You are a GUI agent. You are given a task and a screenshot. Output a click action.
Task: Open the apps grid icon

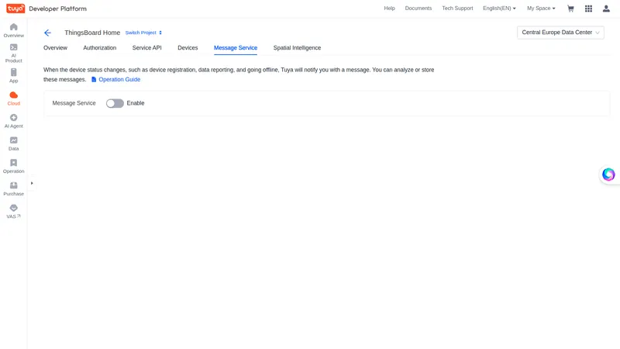pos(588,9)
